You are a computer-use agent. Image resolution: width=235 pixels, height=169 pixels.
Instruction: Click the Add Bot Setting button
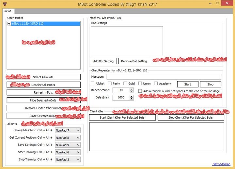pyautogui.click(x=104, y=61)
